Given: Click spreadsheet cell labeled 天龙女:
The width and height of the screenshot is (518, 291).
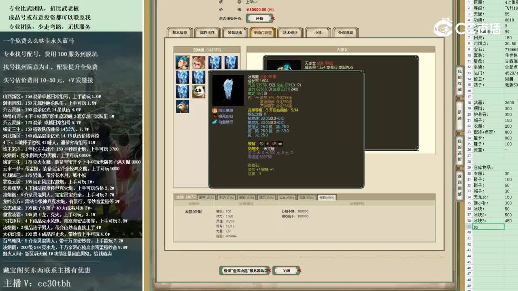Looking at the screenshot, I should coord(488,197).
